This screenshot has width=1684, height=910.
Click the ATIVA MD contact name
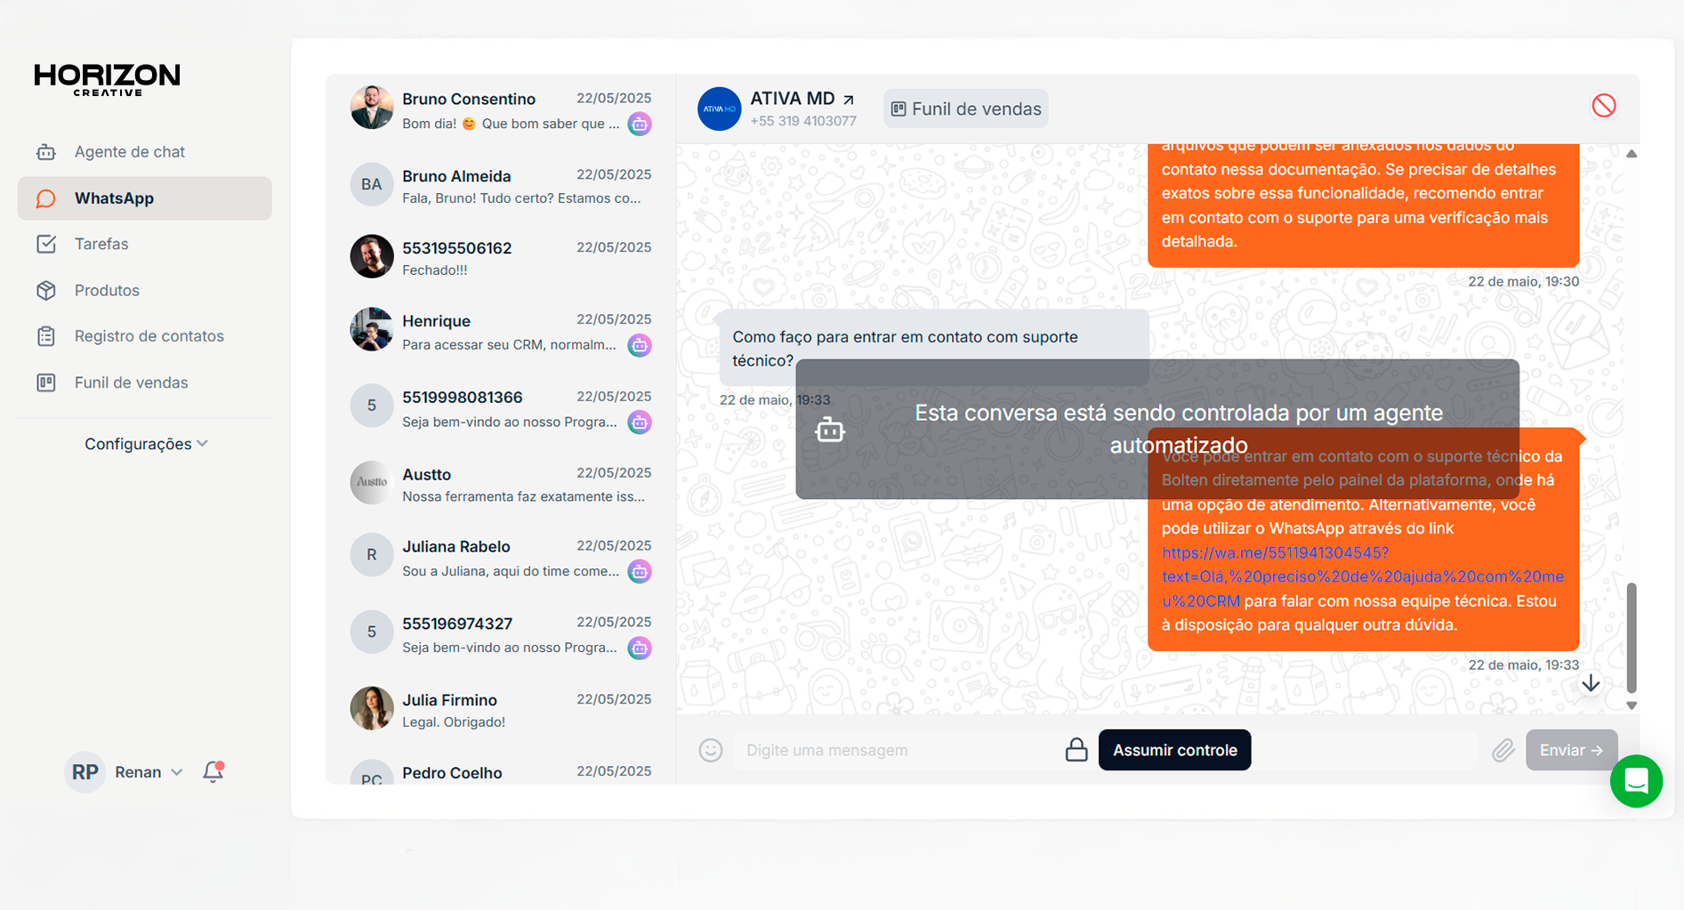pyautogui.click(x=793, y=99)
